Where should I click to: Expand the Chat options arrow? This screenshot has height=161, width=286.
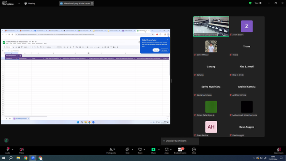coord(132,149)
